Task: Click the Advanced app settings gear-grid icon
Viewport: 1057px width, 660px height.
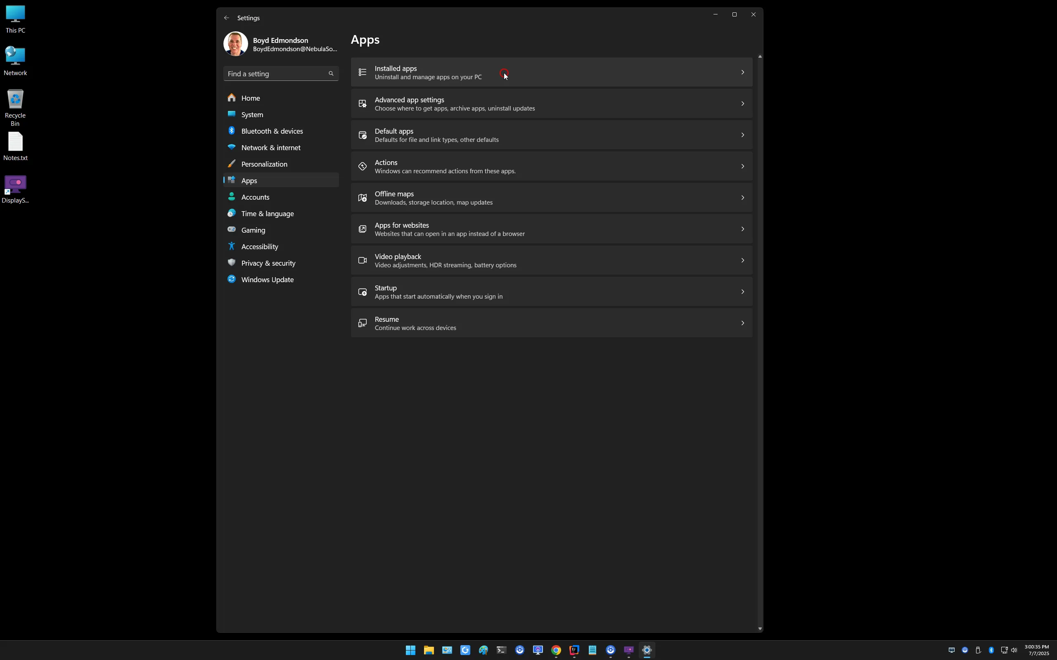Action: pos(363,104)
